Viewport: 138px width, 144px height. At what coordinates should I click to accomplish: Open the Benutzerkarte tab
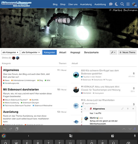[91, 52]
